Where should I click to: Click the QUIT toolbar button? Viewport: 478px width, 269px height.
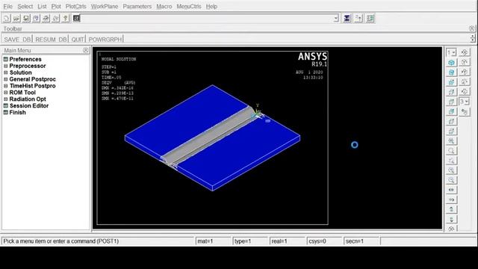(78, 40)
